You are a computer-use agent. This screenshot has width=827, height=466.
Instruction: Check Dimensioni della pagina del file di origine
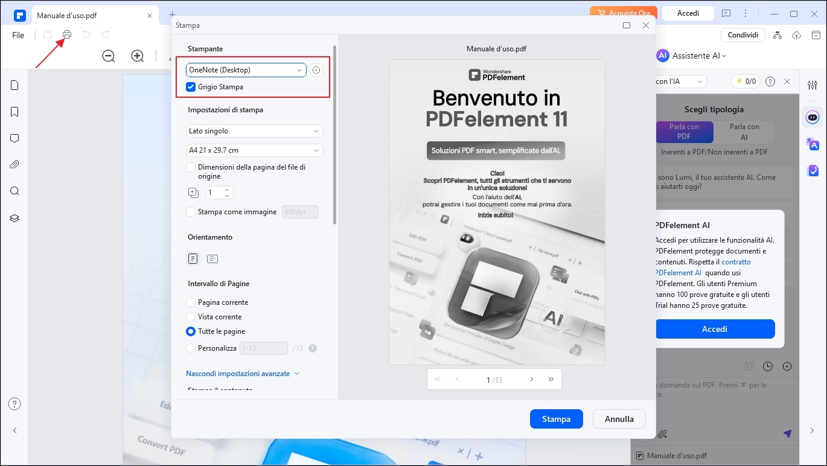coord(191,167)
